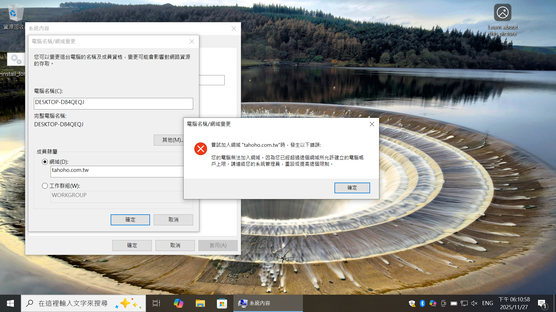Click the Bluetooth tray icon
This screenshot has height=312, width=556.
click(x=422, y=303)
